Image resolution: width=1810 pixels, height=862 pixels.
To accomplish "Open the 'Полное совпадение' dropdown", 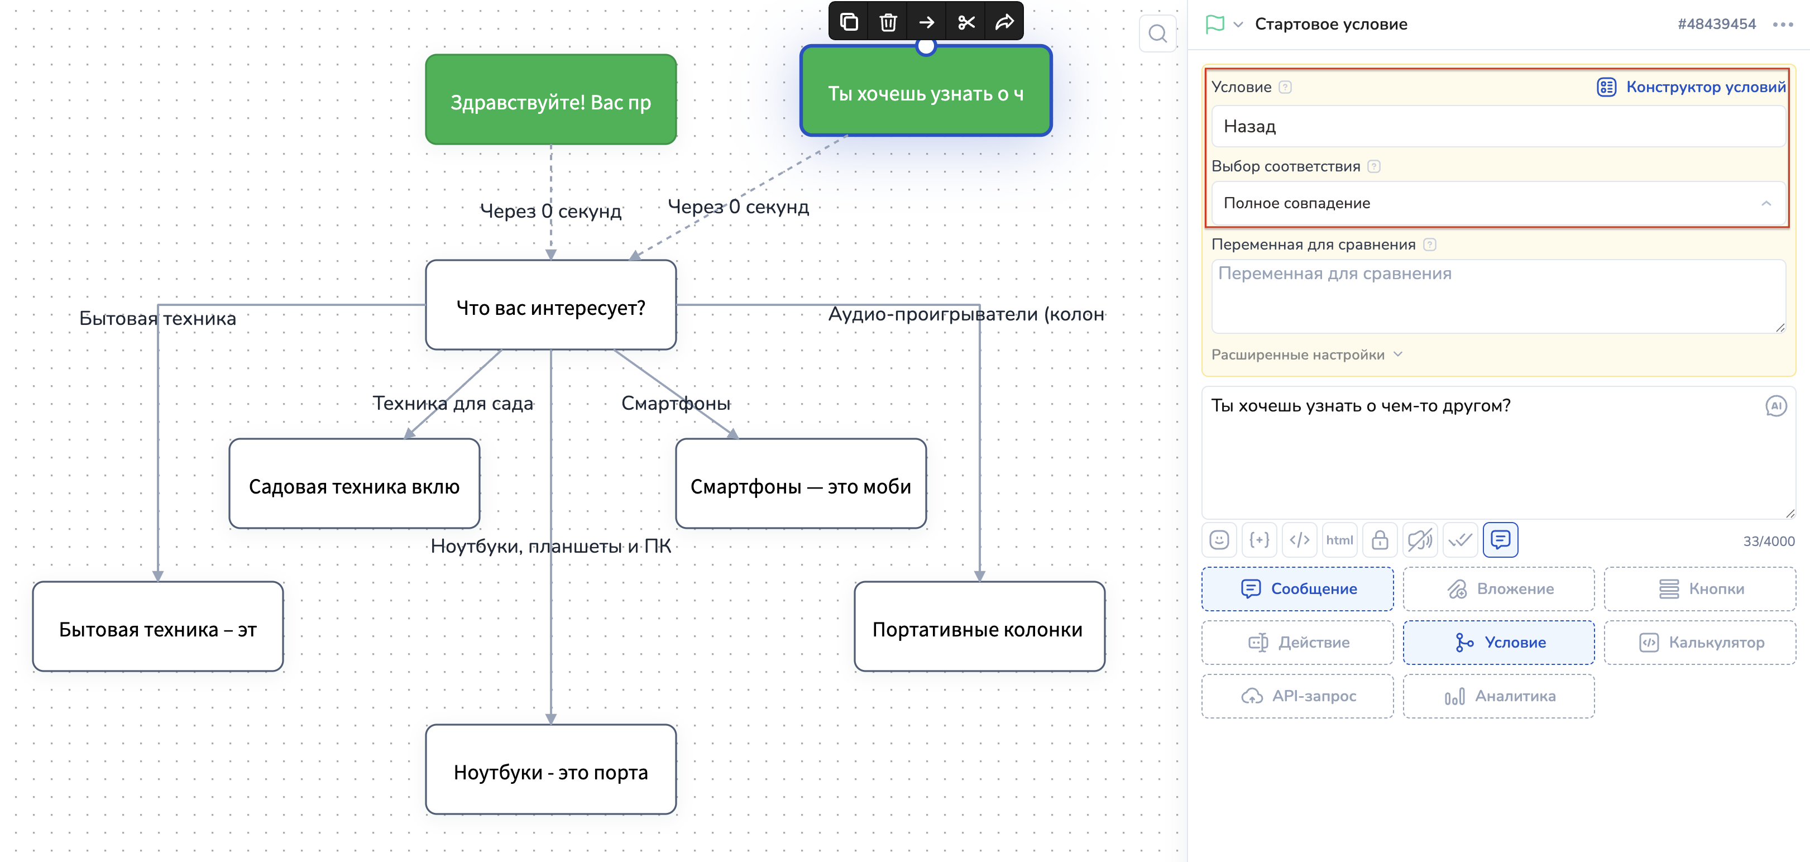I will [x=1497, y=203].
